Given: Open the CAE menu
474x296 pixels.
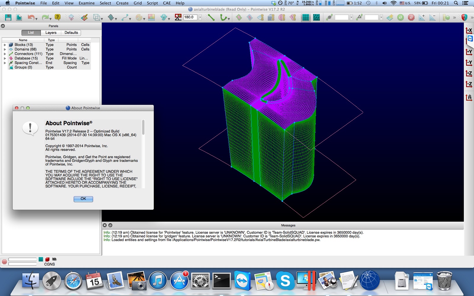Looking at the screenshot, I should pos(167,3).
